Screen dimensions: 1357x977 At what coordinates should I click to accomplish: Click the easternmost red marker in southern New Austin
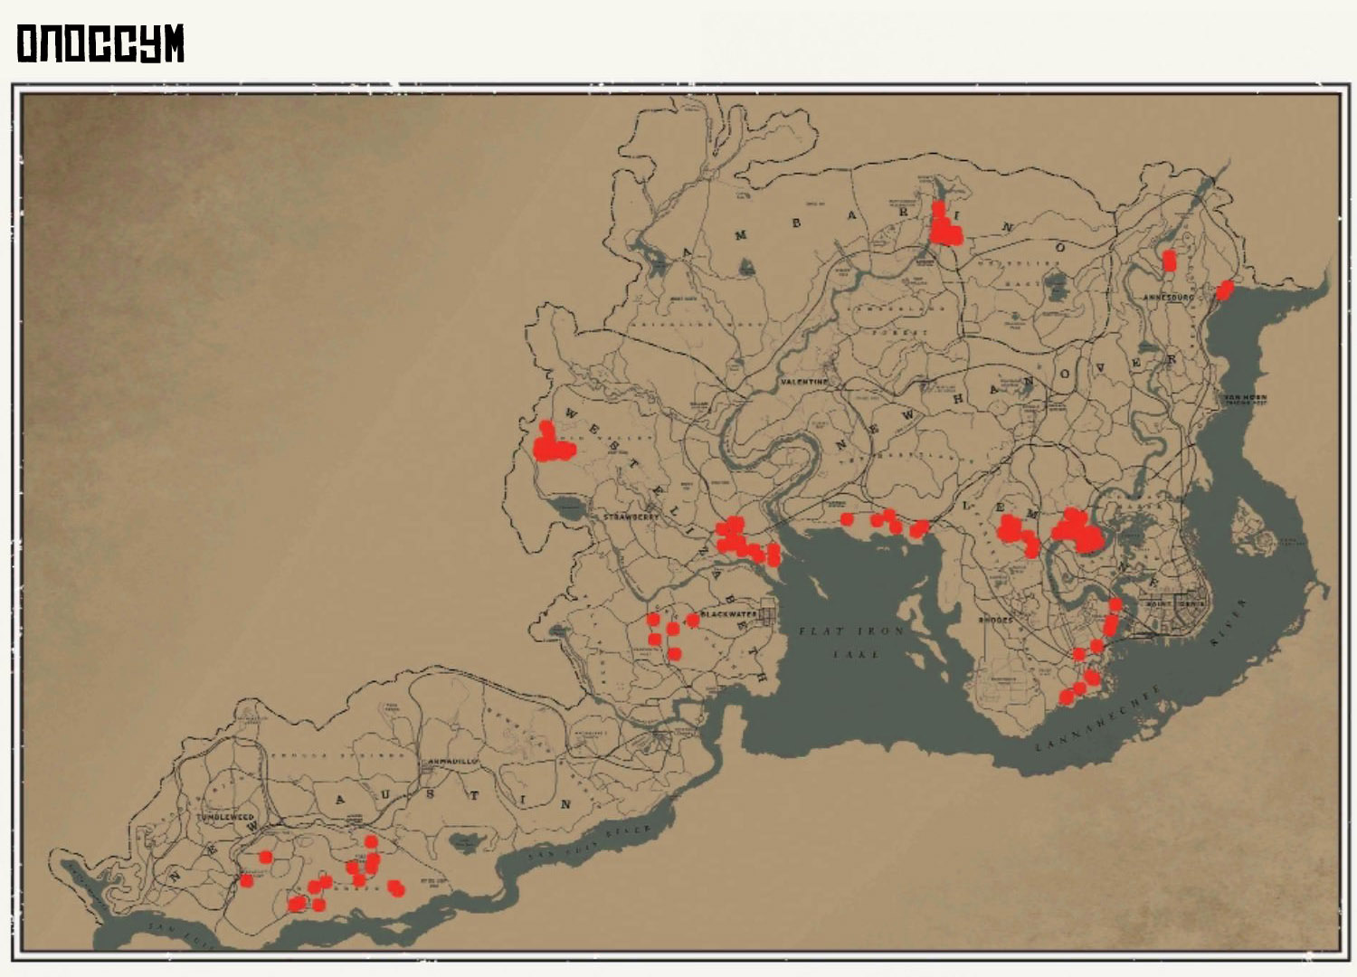coord(396,888)
